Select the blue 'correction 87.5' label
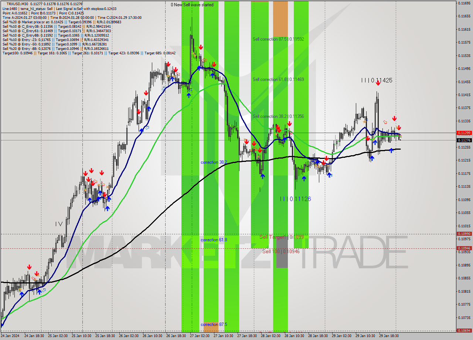The image size is (473, 340). pyautogui.click(x=214, y=324)
